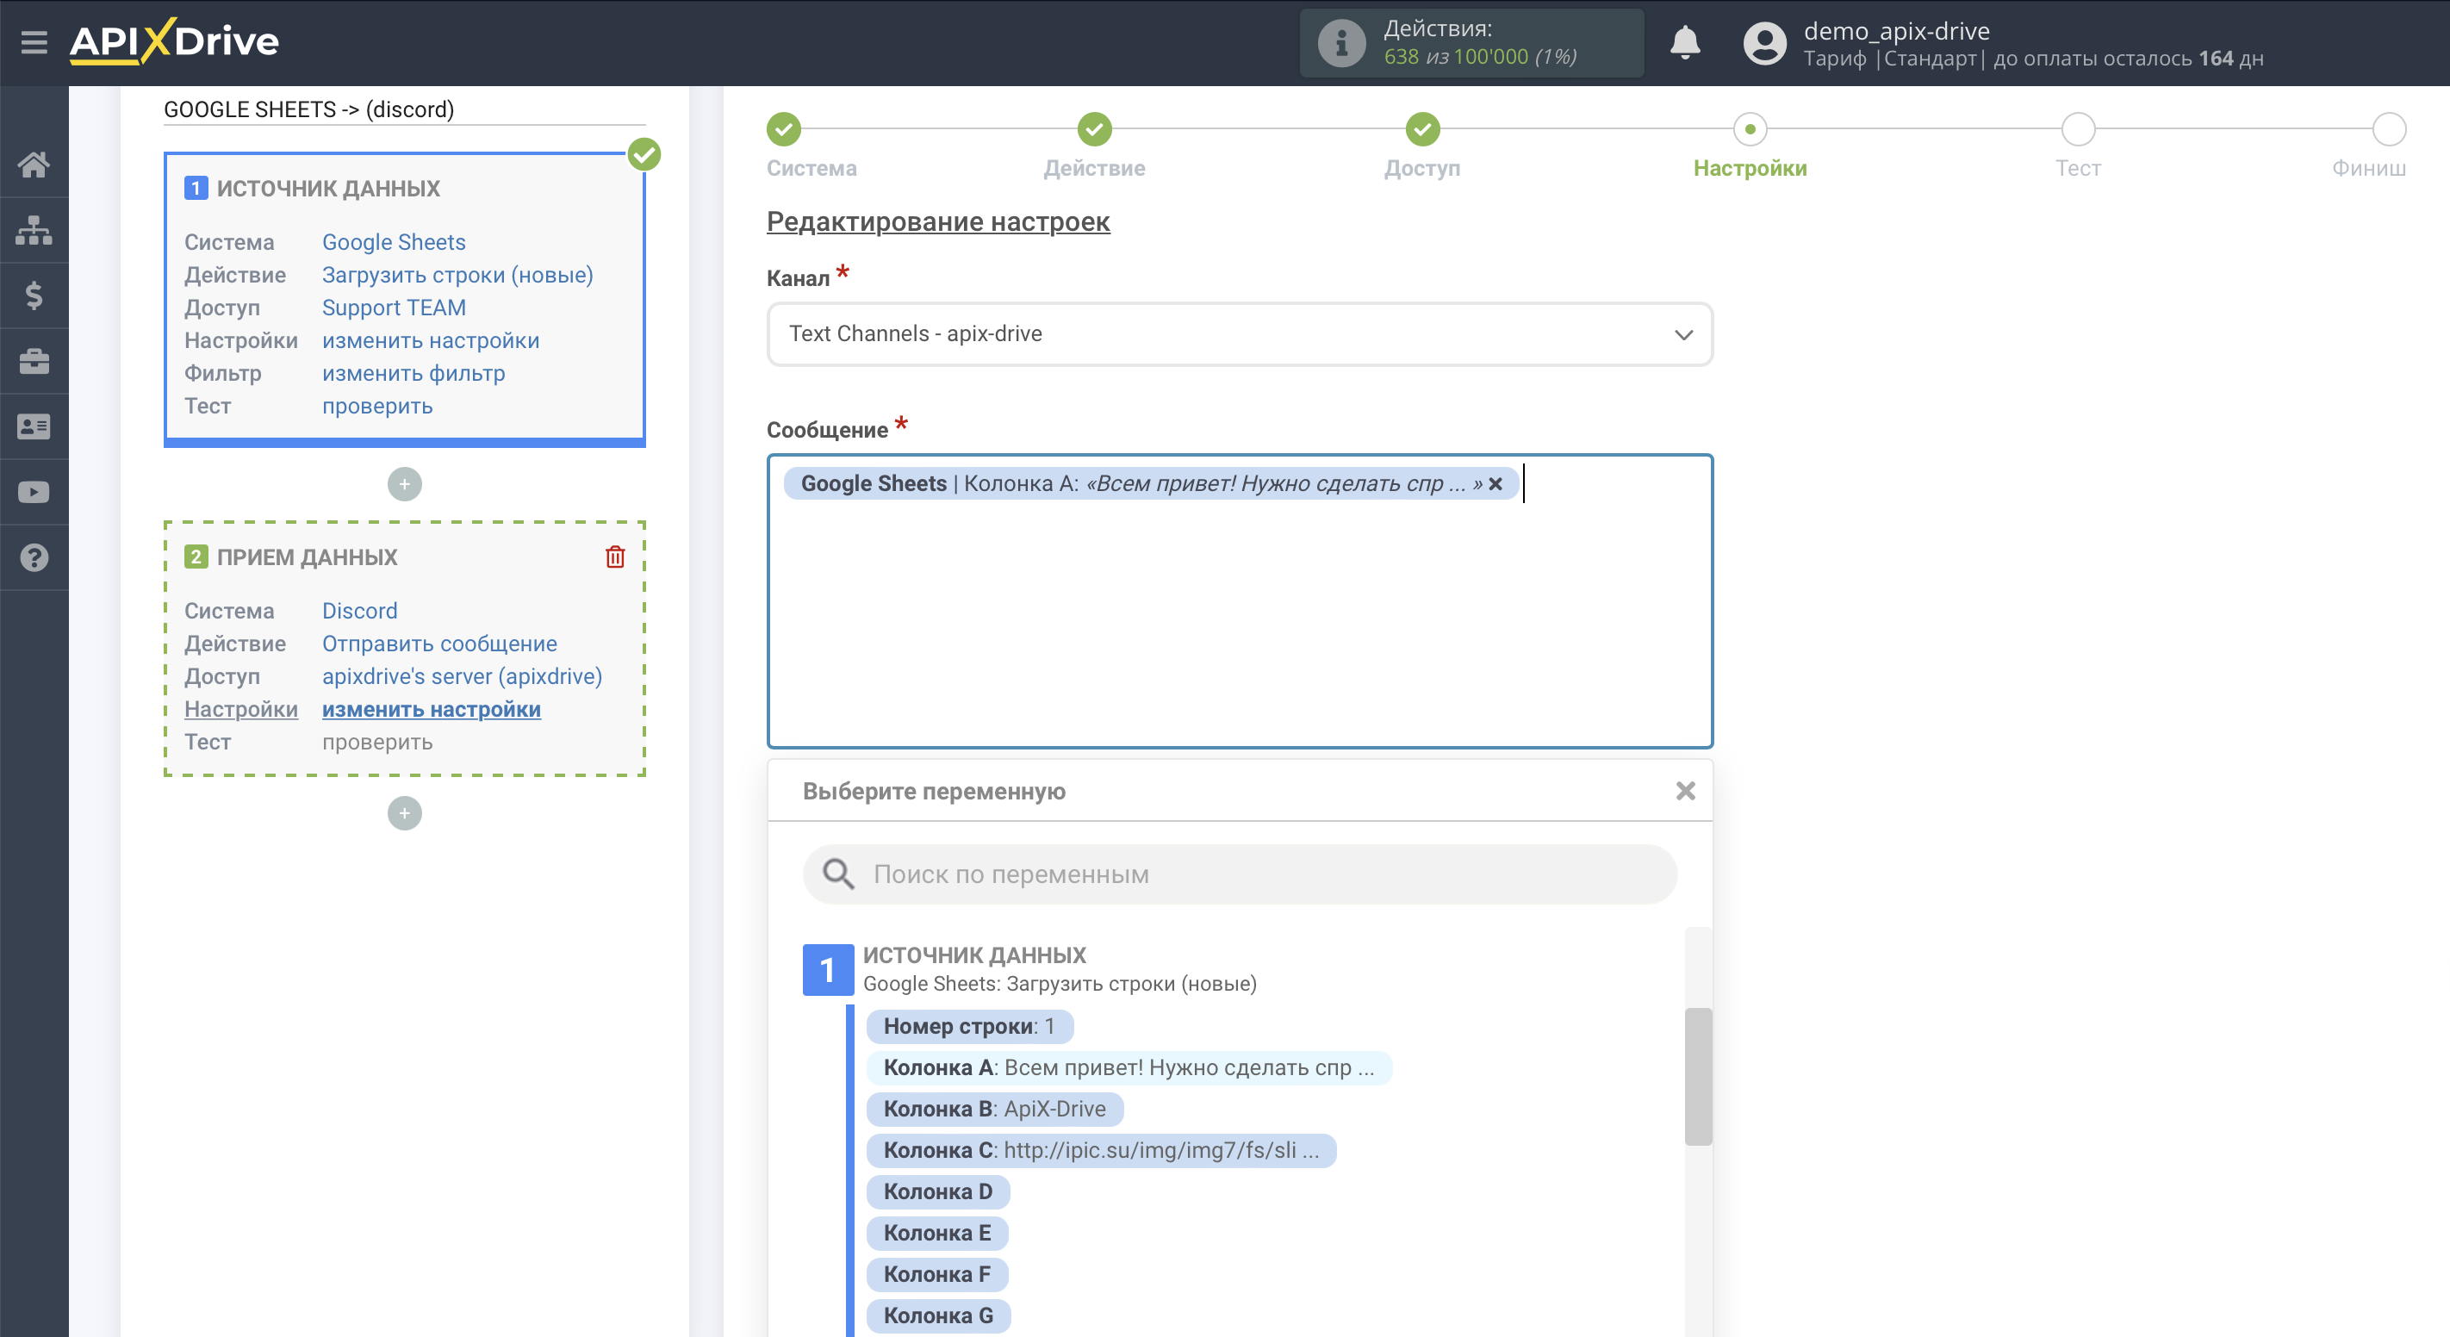
Task: Open briefcase icon in sidebar
Action: 34,361
